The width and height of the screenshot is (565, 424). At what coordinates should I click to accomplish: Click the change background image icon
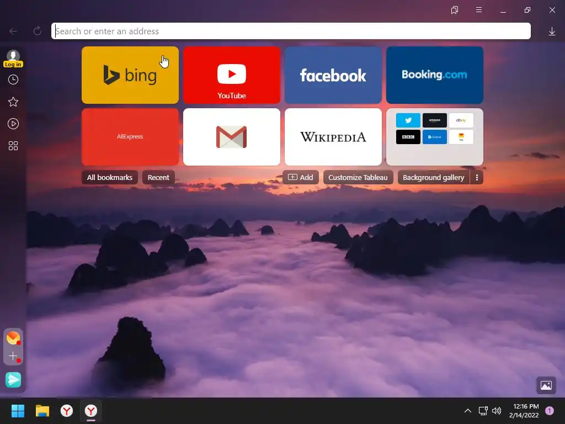(546, 385)
